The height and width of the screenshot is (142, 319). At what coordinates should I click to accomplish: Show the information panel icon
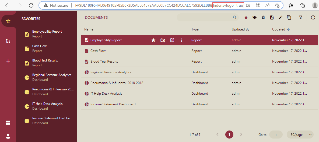313,18
